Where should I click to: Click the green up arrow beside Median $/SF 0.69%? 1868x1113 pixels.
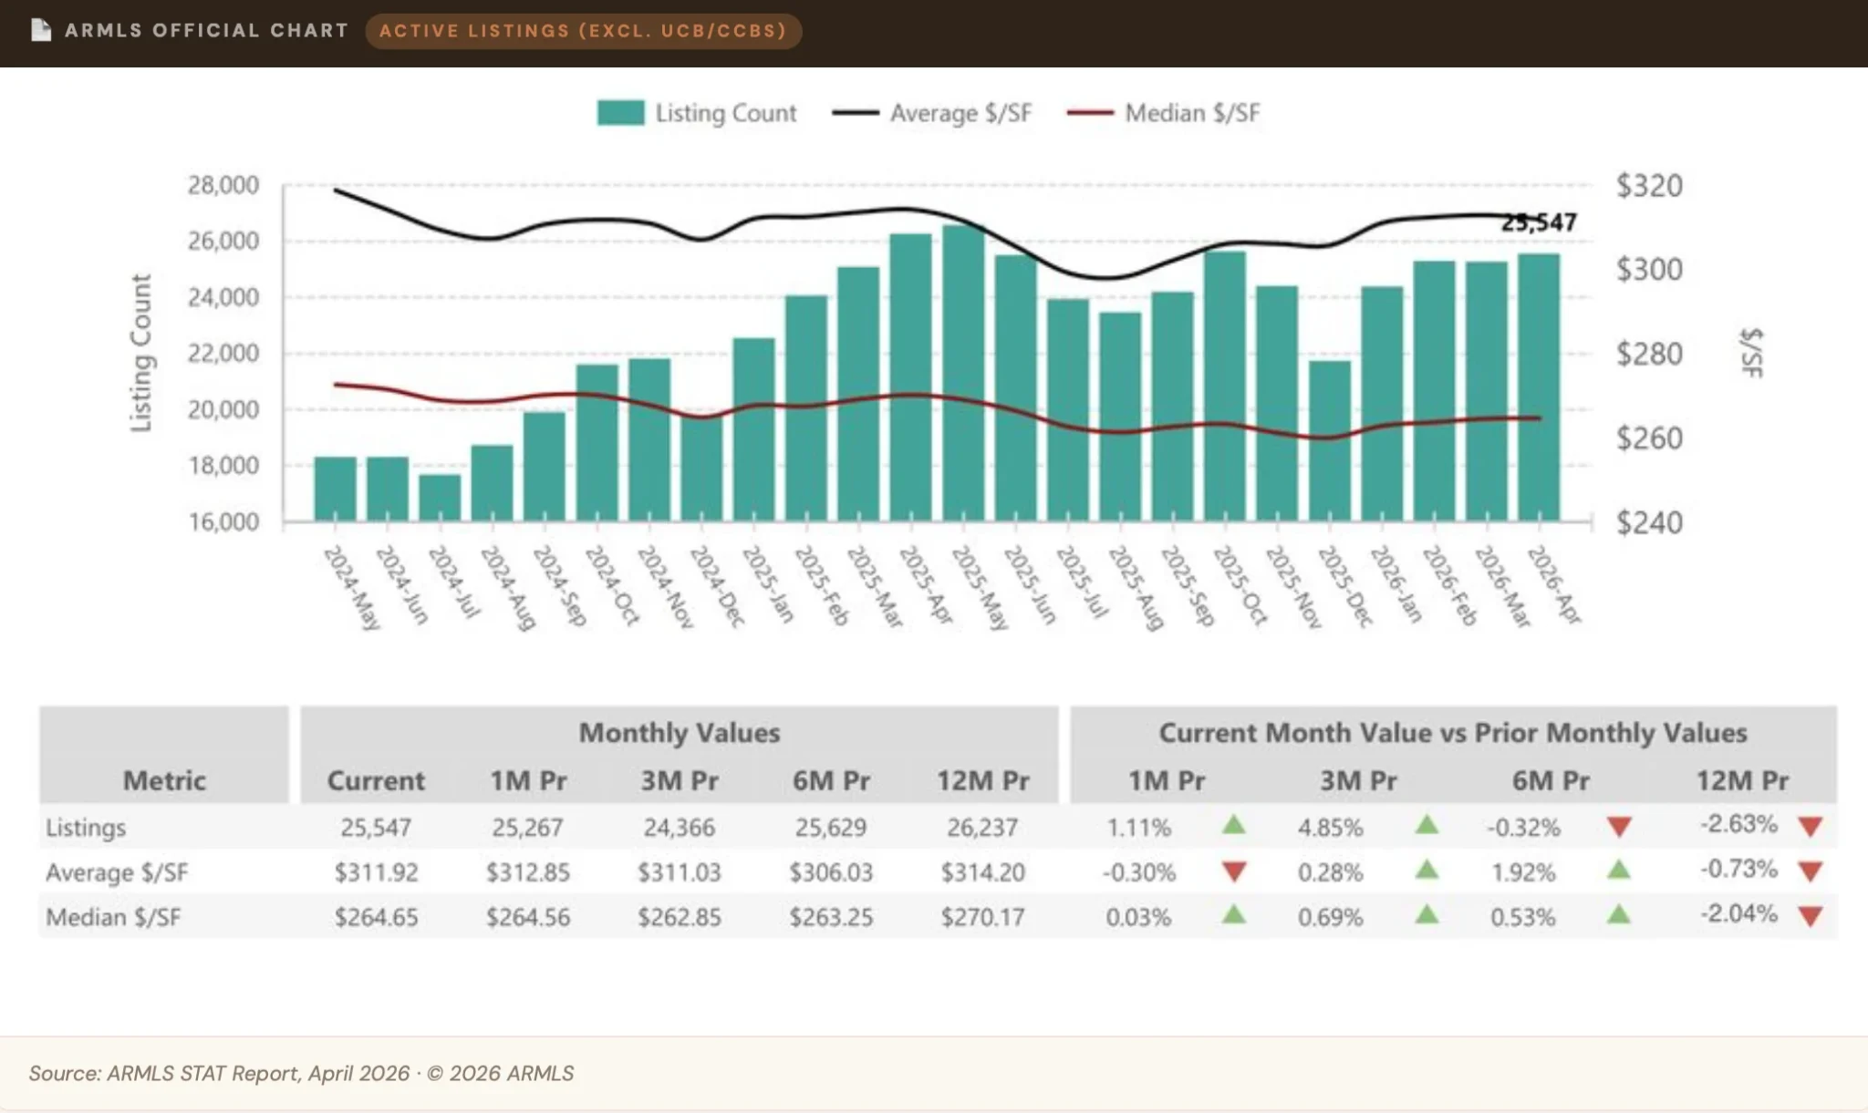[x=1427, y=914]
